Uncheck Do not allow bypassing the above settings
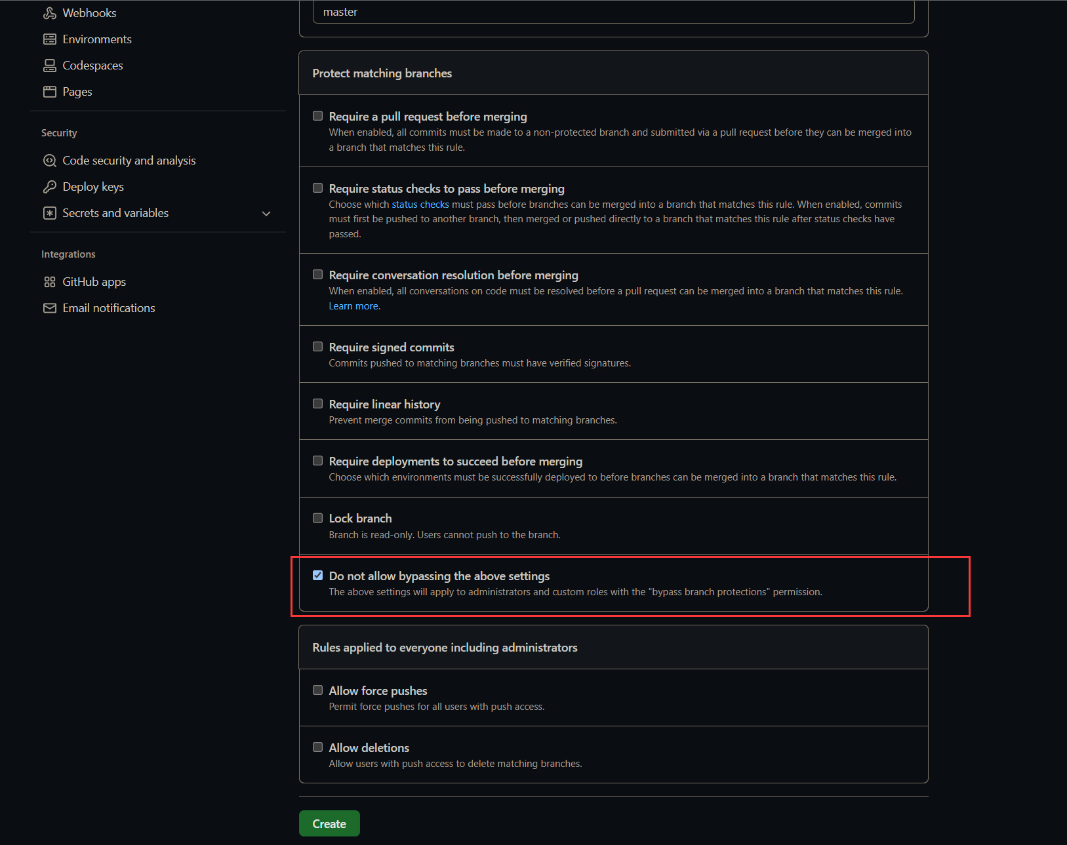The image size is (1067, 845). (x=318, y=576)
